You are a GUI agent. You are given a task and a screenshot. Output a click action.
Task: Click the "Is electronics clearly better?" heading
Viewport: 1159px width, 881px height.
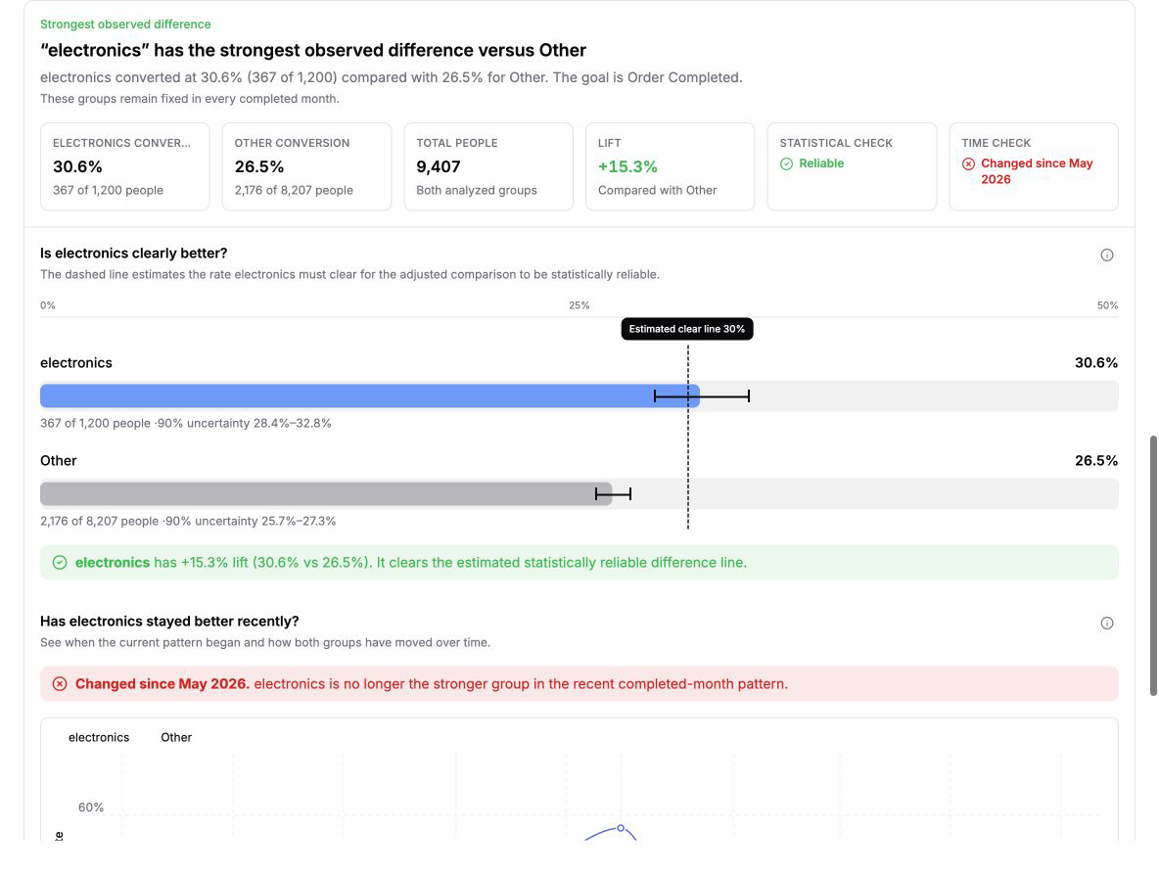point(134,254)
